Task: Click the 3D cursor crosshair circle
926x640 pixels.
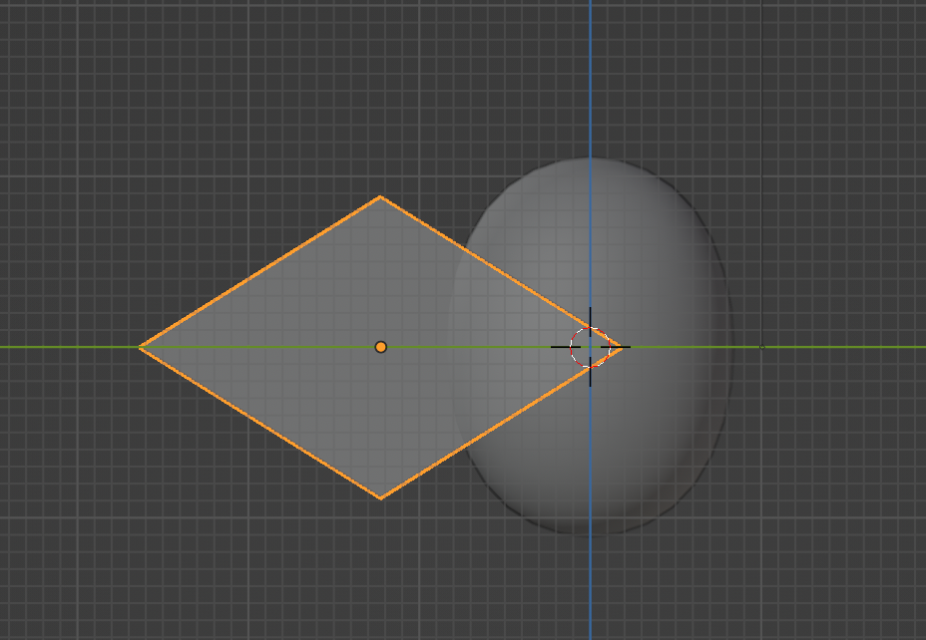Action: coord(590,347)
